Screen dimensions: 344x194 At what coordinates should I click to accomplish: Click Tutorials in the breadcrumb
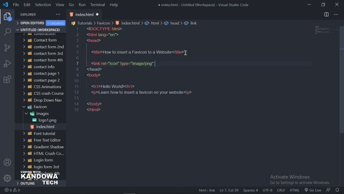84,23
